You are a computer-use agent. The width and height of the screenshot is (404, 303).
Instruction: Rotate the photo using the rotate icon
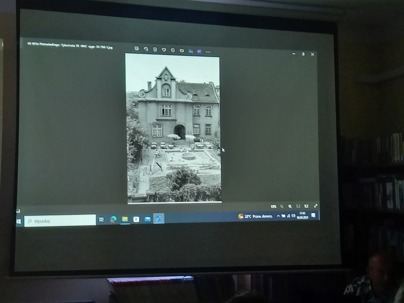pyautogui.click(x=146, y=49)
